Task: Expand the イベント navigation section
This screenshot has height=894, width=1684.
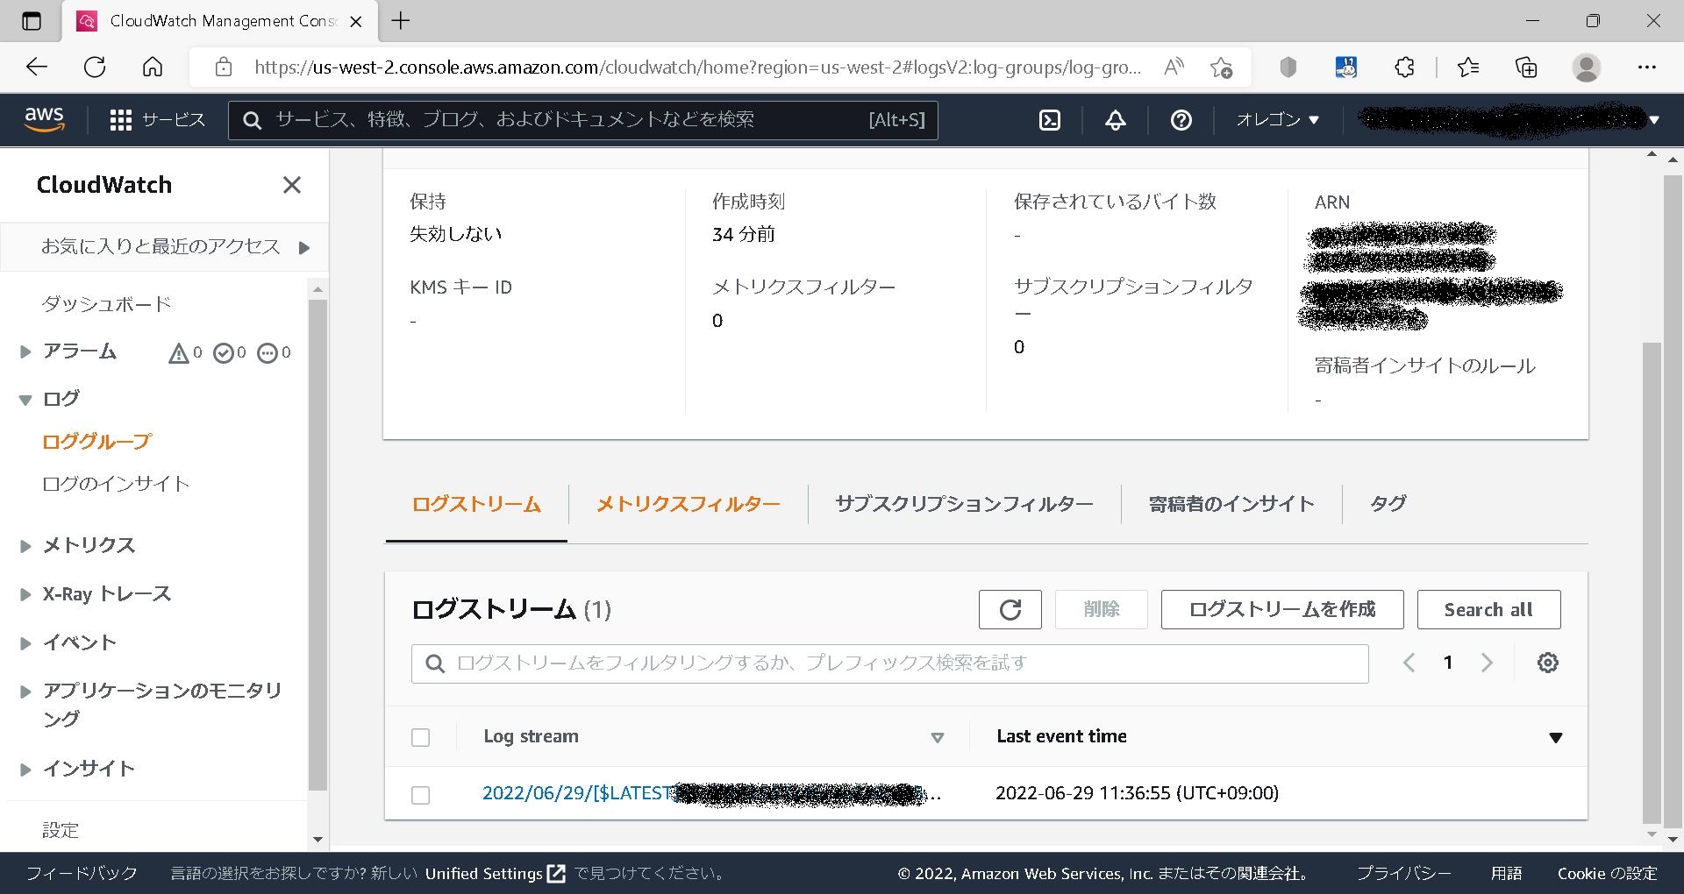Action: pos(25,643)
